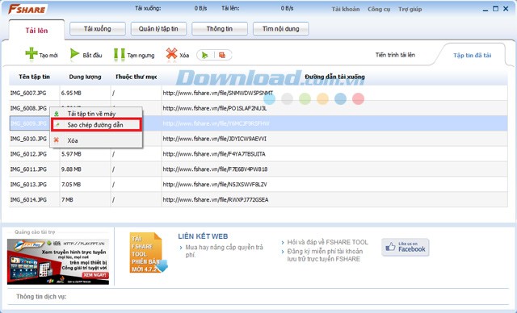Open Hỏi và đáp về FSHARE TOOL link
The height and width of the screenshot is (313, 517).
pyautogui.click(x=327, y=242)
